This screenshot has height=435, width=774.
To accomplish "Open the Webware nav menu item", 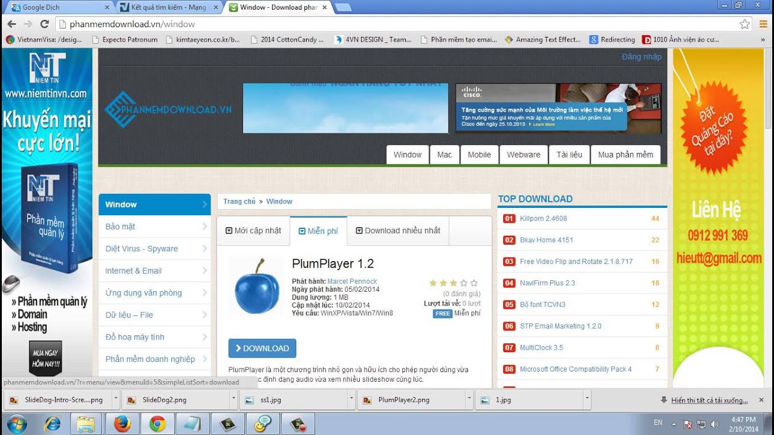I will click(x=524, y=155).
